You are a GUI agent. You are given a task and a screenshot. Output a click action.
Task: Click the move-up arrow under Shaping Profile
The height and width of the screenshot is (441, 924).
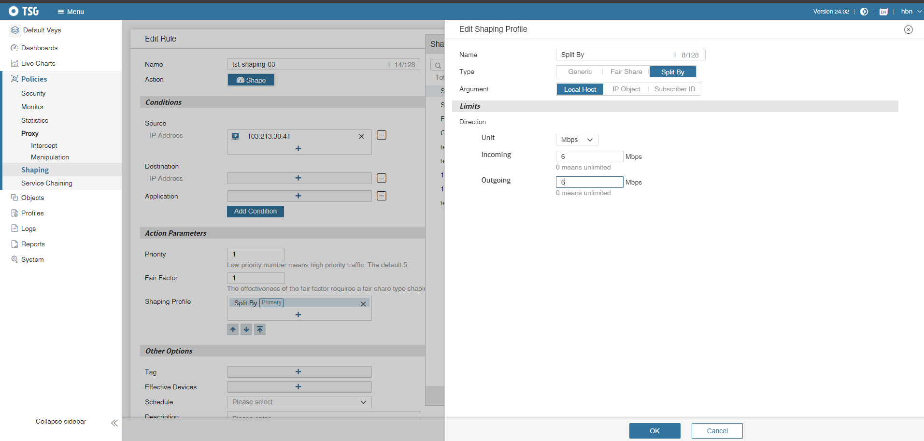(233, 329)
